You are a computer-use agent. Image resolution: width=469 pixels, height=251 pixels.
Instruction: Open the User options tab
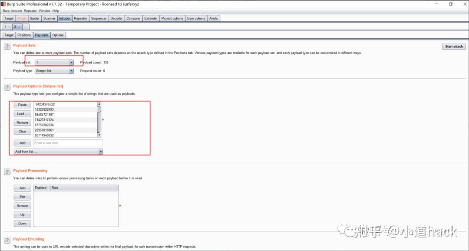tap(196, 19)
